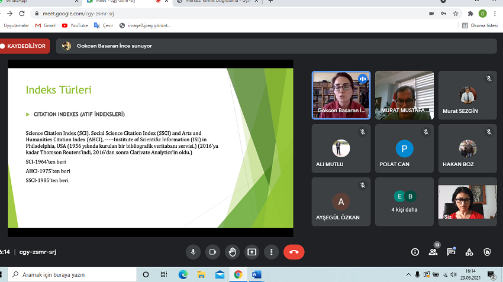Leave the call with red hang-up button
This screenshot has width=503, height=282.
[294, 252]
